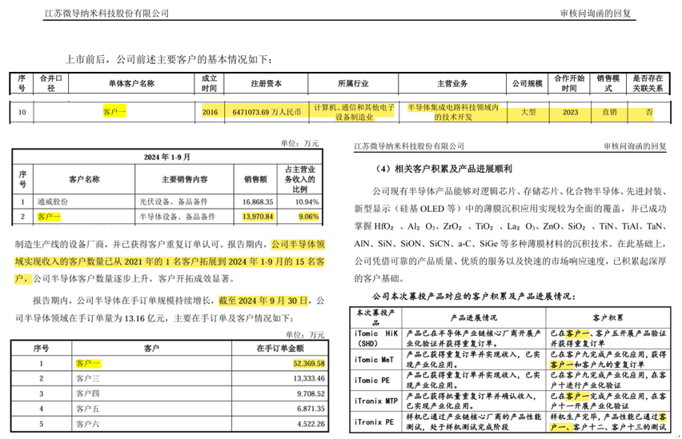Viewport: 682px width, 439px height.
Task: Select the highlighted amount 13,970.84
Action: [x=258, y=217]
